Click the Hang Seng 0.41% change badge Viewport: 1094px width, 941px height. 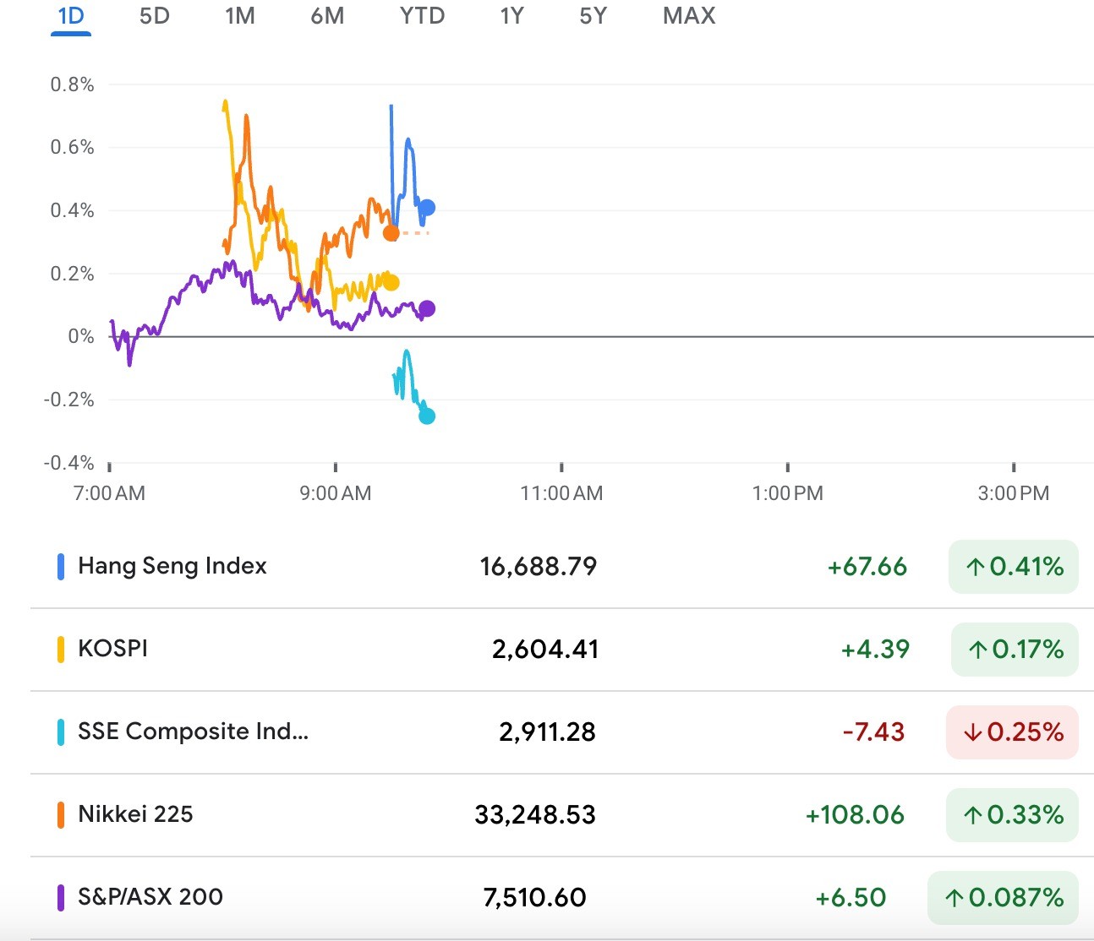[1014, 567]
